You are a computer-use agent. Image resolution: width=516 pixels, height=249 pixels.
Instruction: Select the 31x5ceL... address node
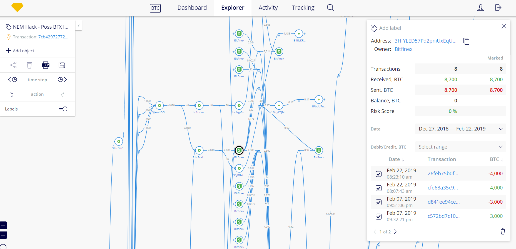199,150
